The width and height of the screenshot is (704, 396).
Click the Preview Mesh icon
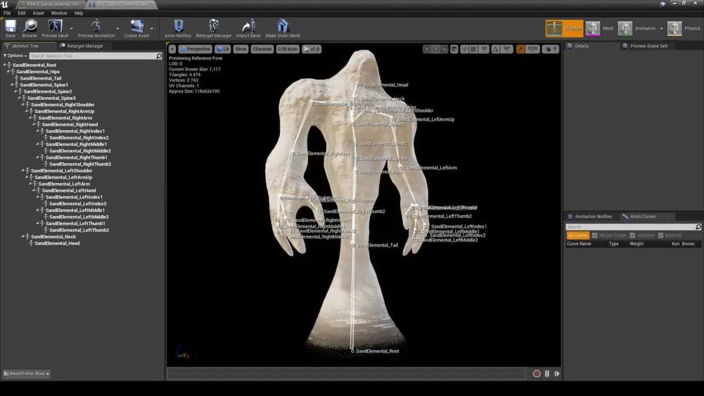click(55, 26)
